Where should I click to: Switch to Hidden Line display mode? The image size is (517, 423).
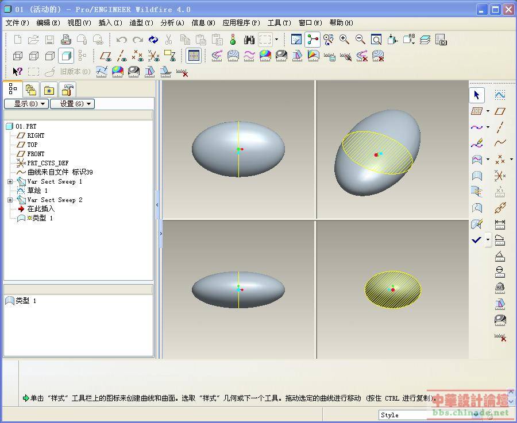coord(34,56)
